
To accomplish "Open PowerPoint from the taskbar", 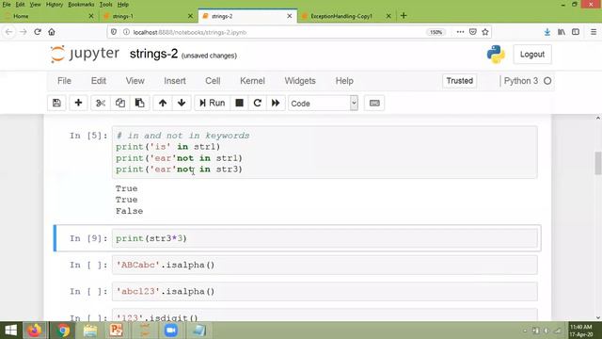I will pyautogui.click(x=116, y=331).
